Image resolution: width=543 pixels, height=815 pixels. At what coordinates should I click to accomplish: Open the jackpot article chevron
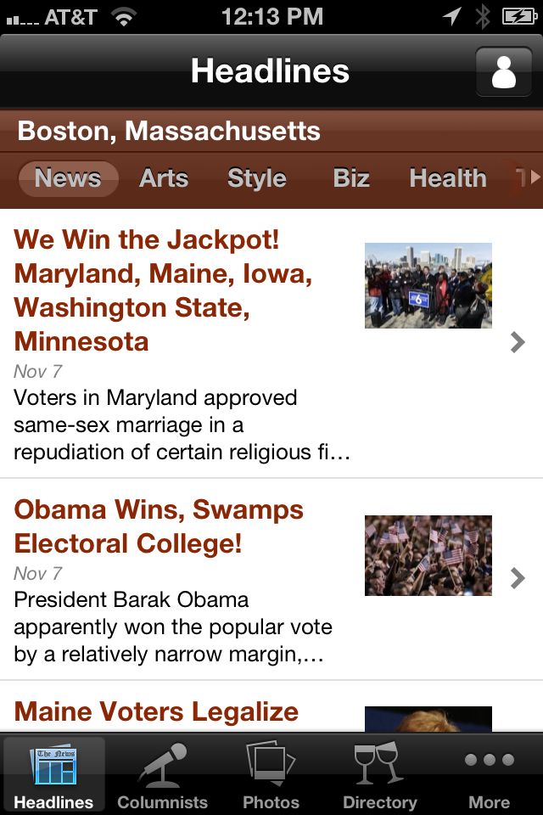coord(518,342)
